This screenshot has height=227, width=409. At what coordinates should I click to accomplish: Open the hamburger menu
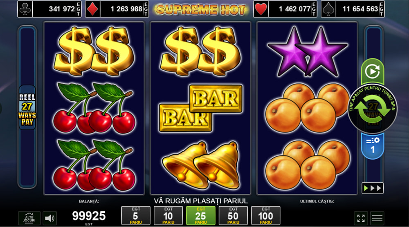[x=377, y=218]
